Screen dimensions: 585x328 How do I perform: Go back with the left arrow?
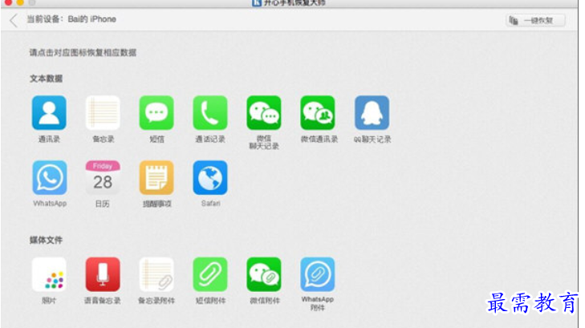coord(14,20)
